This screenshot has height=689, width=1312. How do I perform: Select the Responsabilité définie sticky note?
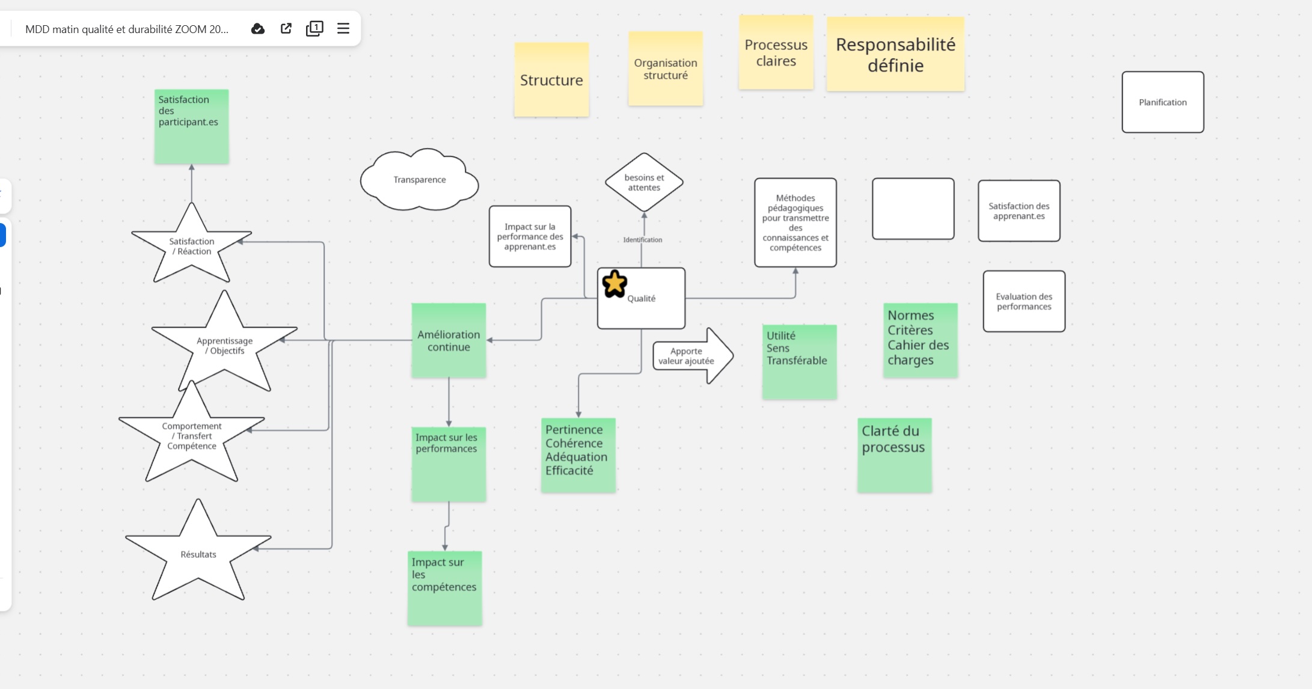(895, 55)
